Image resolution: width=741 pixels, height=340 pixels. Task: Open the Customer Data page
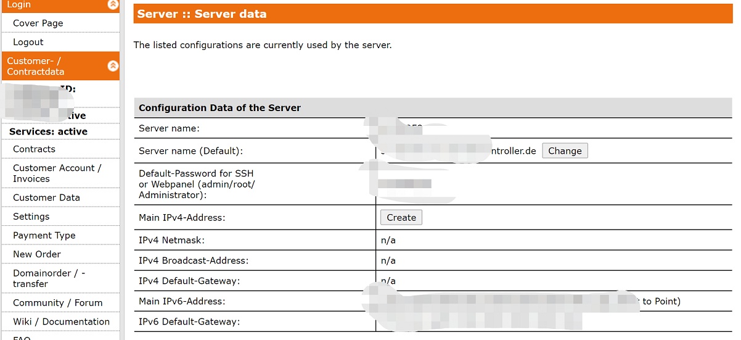coord(46,197)
